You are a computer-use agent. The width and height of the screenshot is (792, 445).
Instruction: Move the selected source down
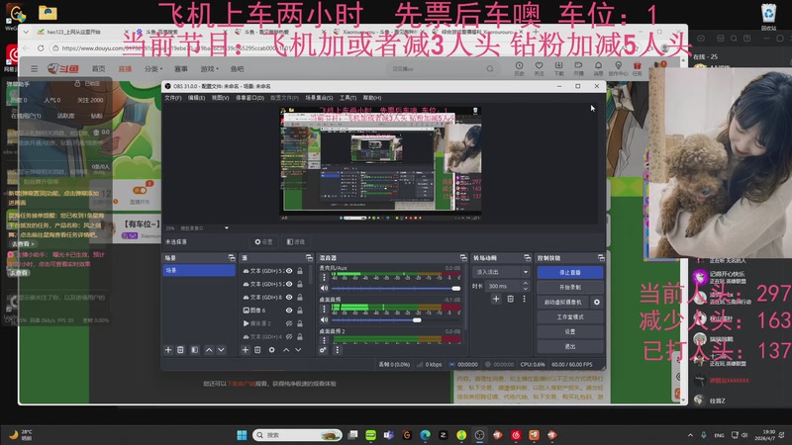tap(299, 350)
